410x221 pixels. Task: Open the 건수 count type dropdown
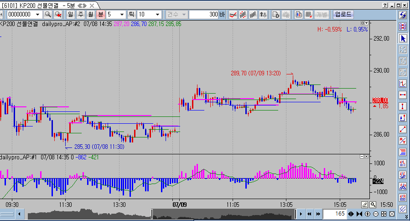tap(176, 15)
